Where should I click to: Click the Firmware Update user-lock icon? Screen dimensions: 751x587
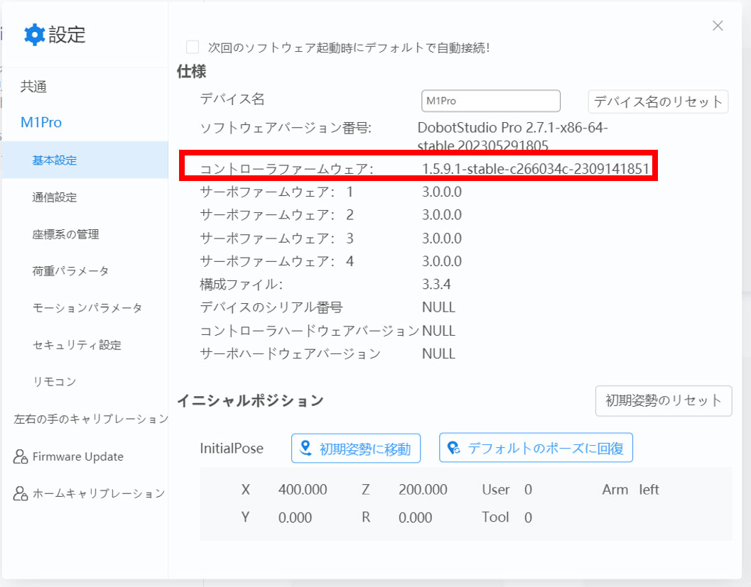pyautogui.click(x=21, y=457)
